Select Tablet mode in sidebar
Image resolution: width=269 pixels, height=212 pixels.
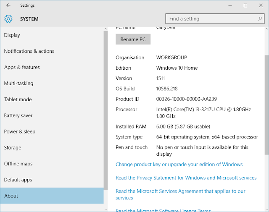(18, 99)
